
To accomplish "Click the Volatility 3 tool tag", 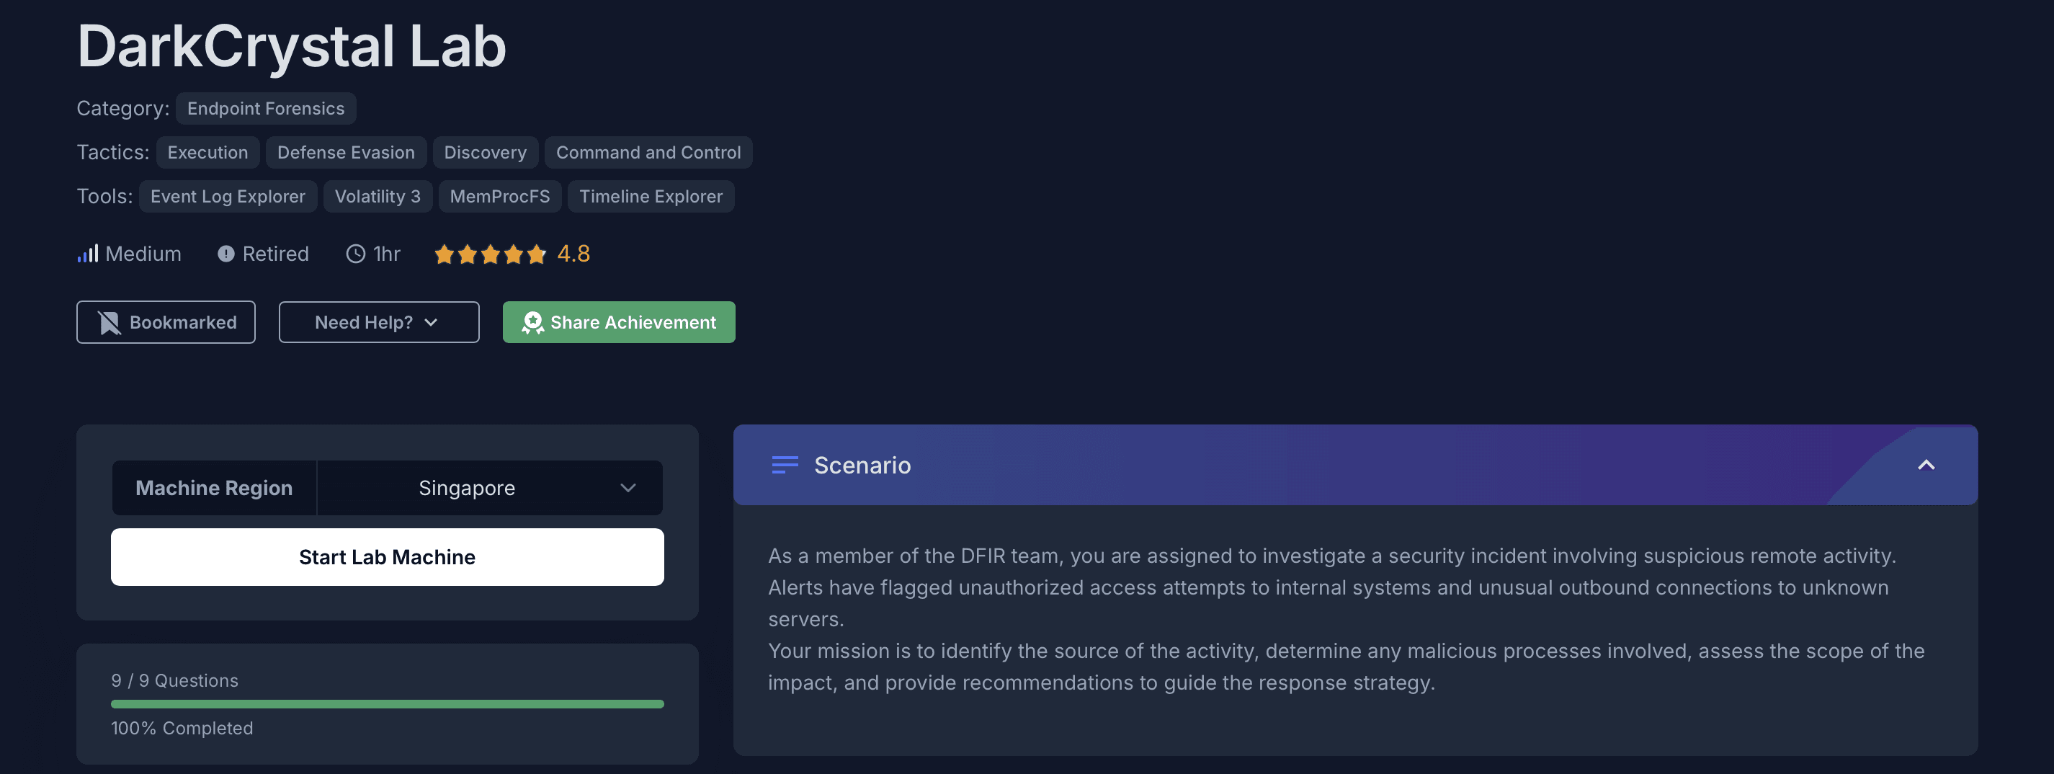I will pyautogui.click(x=378, y=196).
